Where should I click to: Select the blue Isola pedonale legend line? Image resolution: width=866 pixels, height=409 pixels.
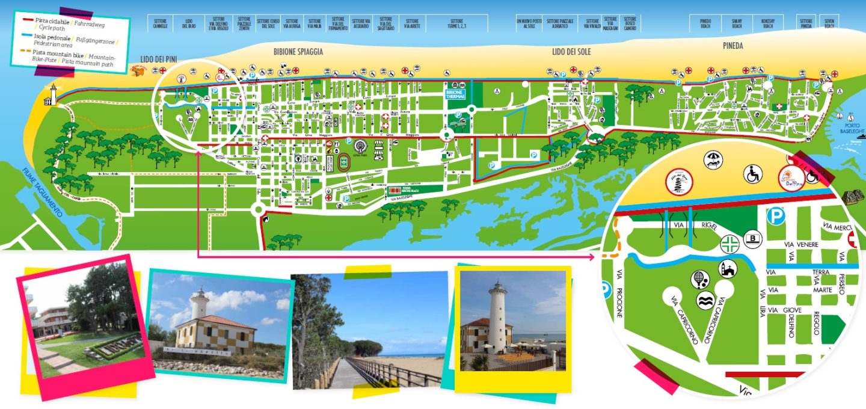point(28,35)
